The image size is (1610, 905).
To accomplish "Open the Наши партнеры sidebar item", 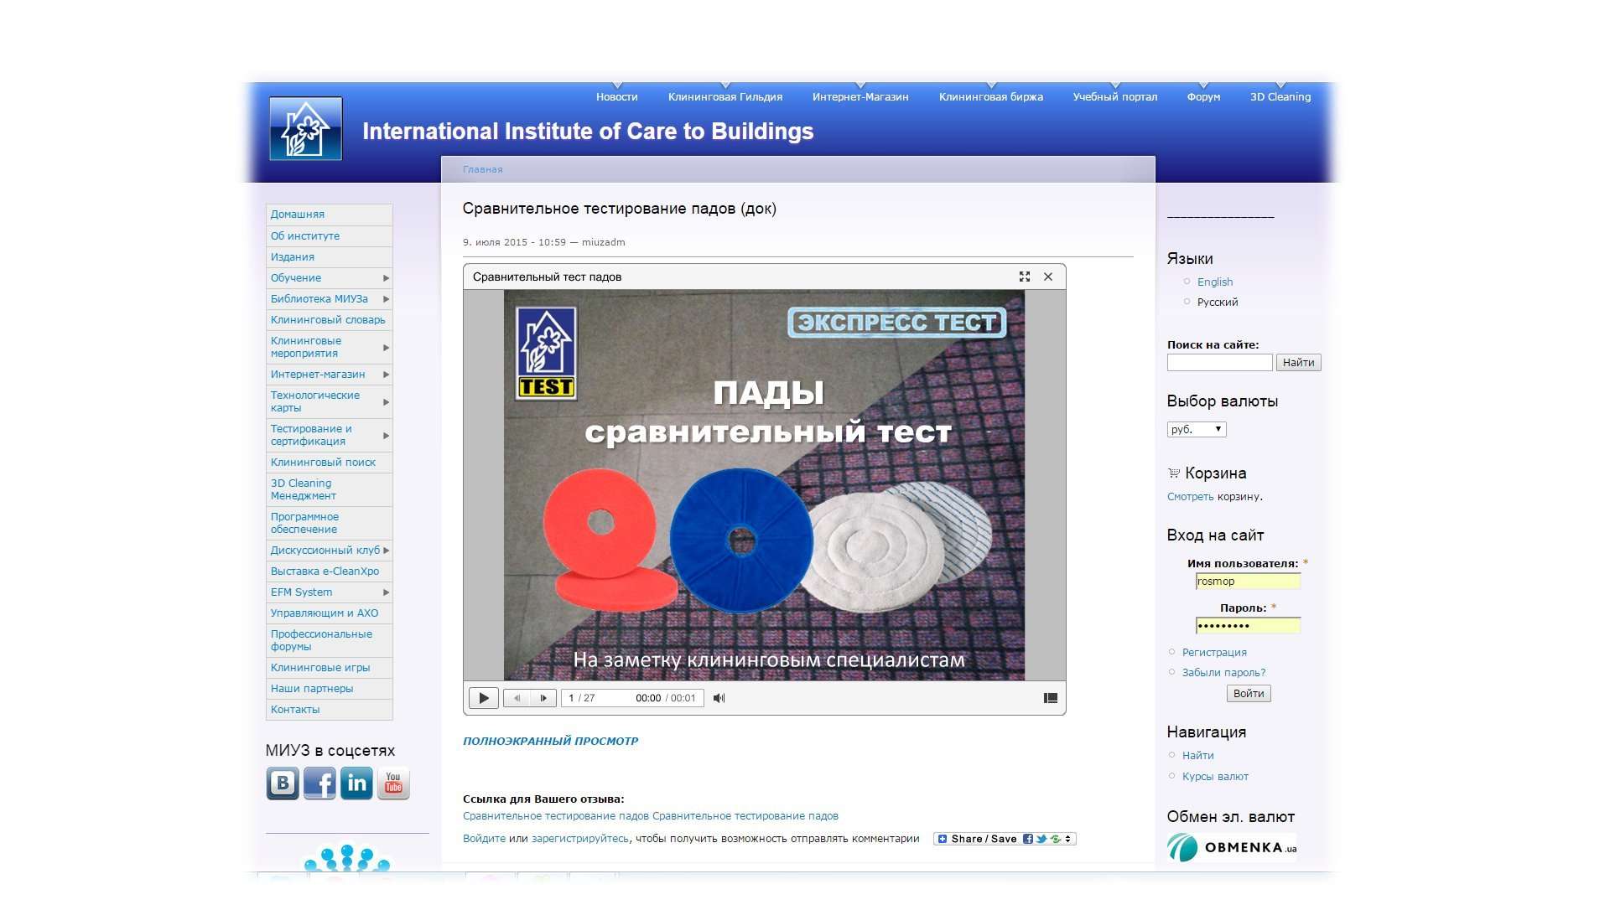I will [329, 689].
